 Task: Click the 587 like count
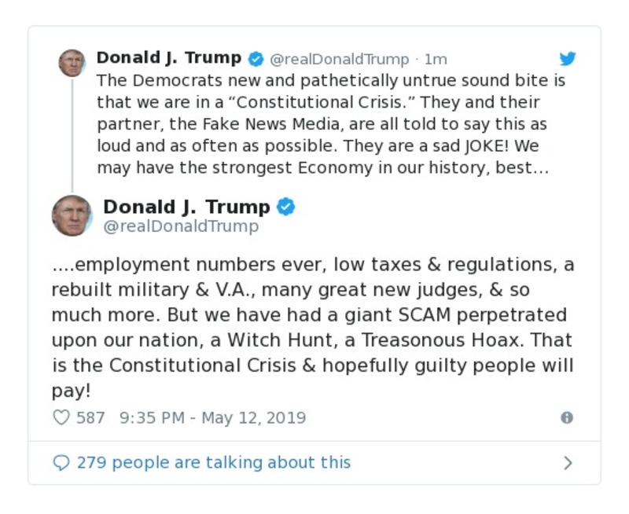point(89,417)
